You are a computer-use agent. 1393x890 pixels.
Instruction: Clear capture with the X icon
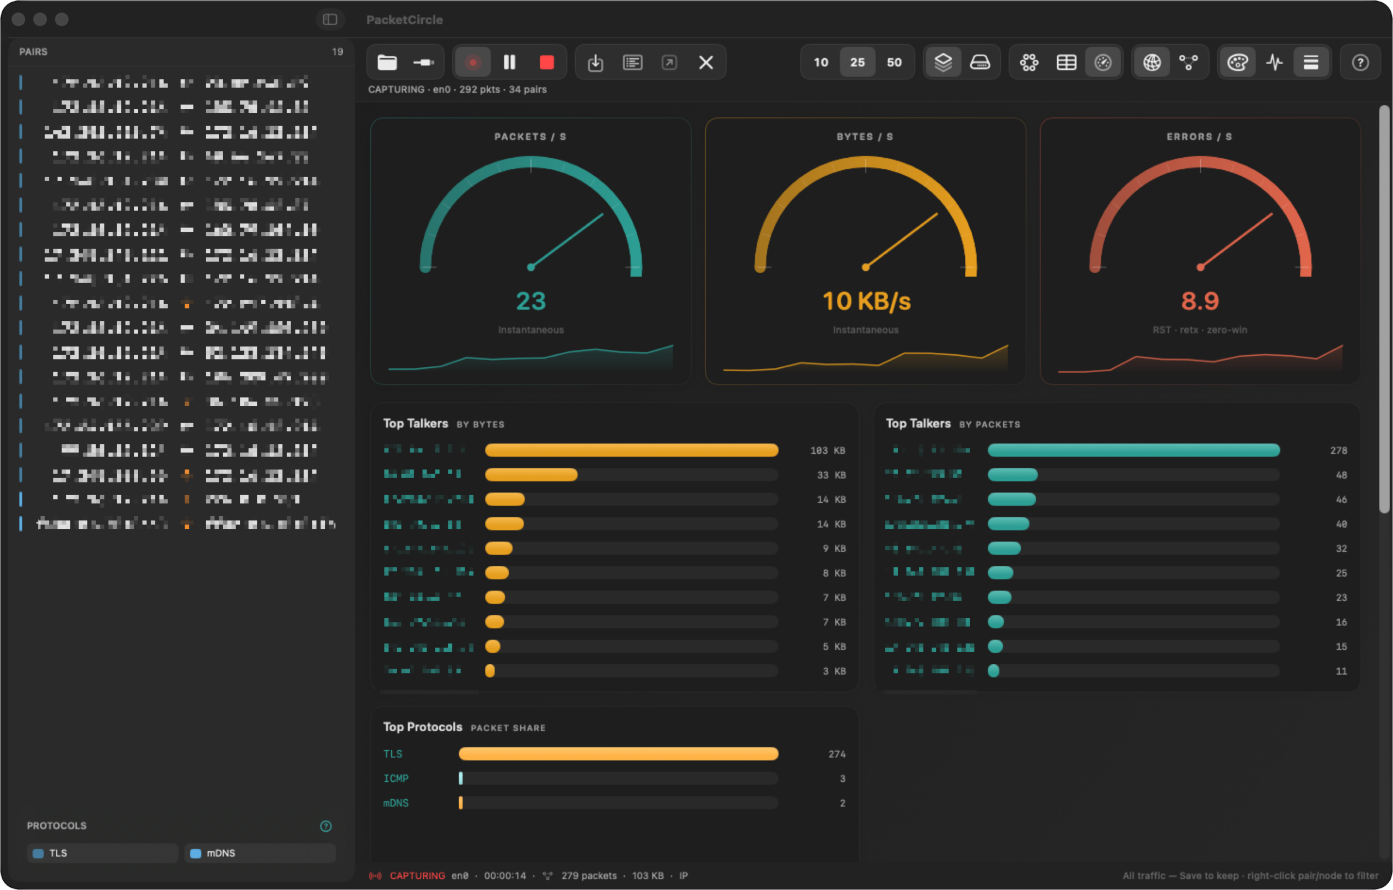(x=706, y=63)
